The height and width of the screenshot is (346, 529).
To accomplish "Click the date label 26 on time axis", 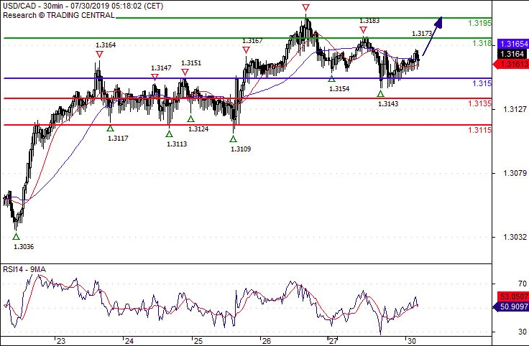I will coord(265,340).
